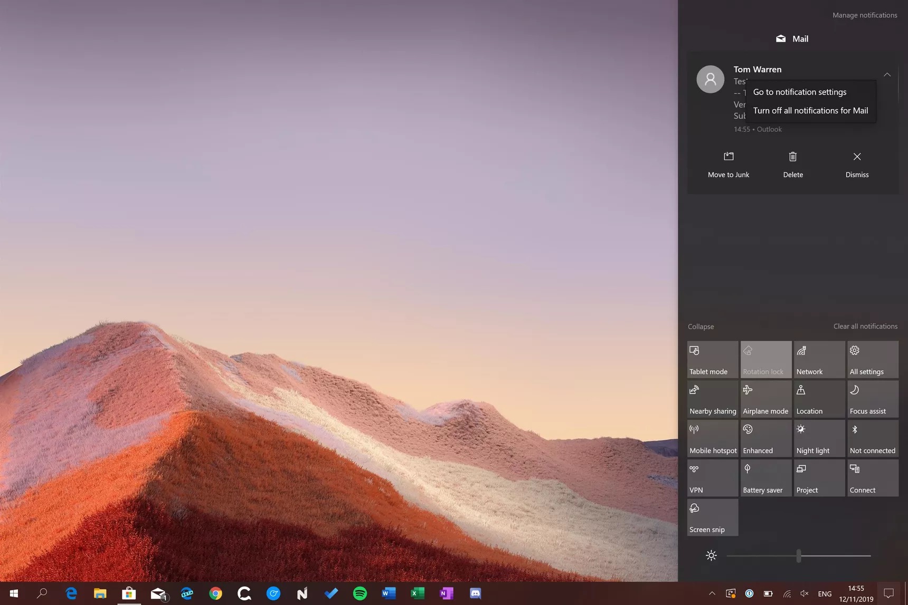Click the Connect quick action tile
The width and height of the screenshot is (908, 605).
point(872,478)
